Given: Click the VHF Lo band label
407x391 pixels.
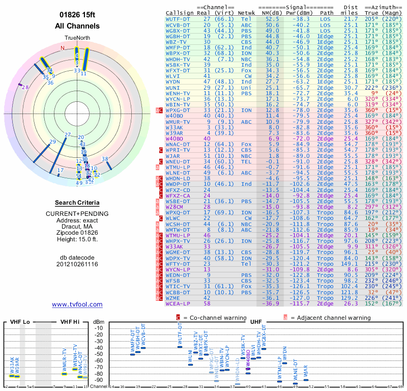Looking at the screenshot, I should point(20,322).
